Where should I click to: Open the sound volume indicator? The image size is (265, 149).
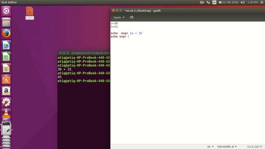click(243, 2)
